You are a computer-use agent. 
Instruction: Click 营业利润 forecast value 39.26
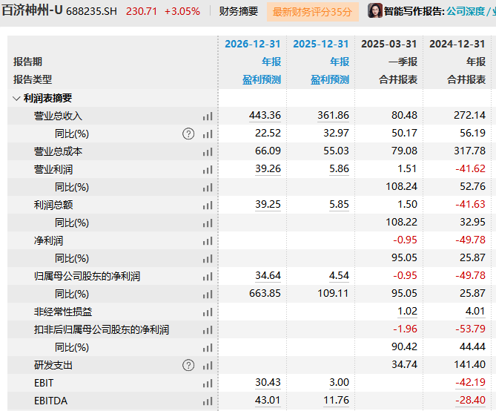[x=268, y=168]
